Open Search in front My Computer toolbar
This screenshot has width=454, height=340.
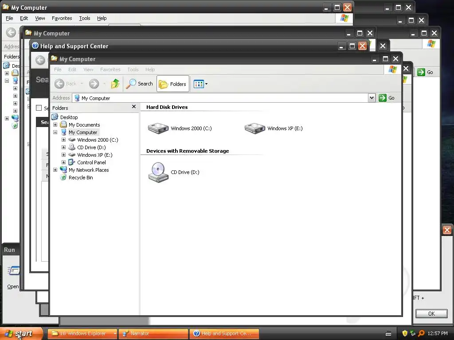coord(139,84)
